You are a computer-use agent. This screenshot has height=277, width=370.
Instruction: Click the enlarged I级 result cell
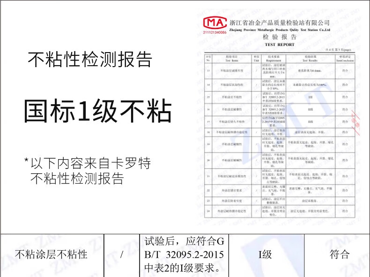(266, 255)
